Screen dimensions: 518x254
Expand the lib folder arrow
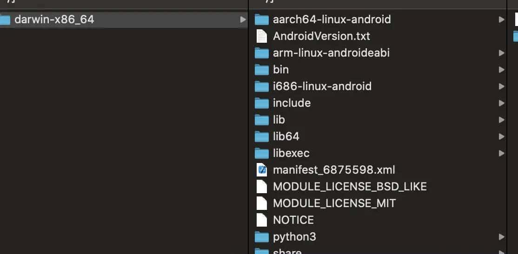tap(501, 120)
